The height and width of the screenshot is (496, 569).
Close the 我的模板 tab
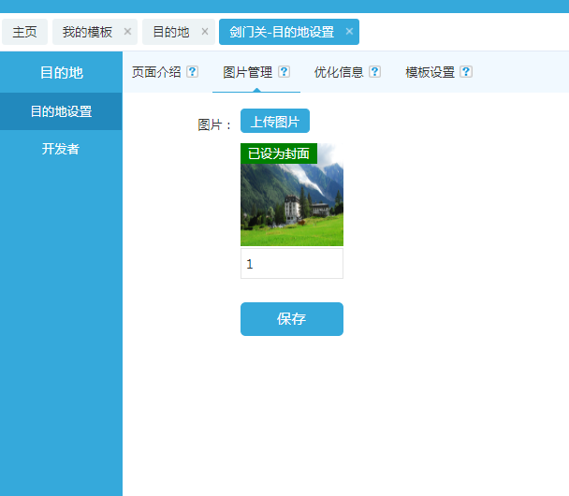click(128, 32)
